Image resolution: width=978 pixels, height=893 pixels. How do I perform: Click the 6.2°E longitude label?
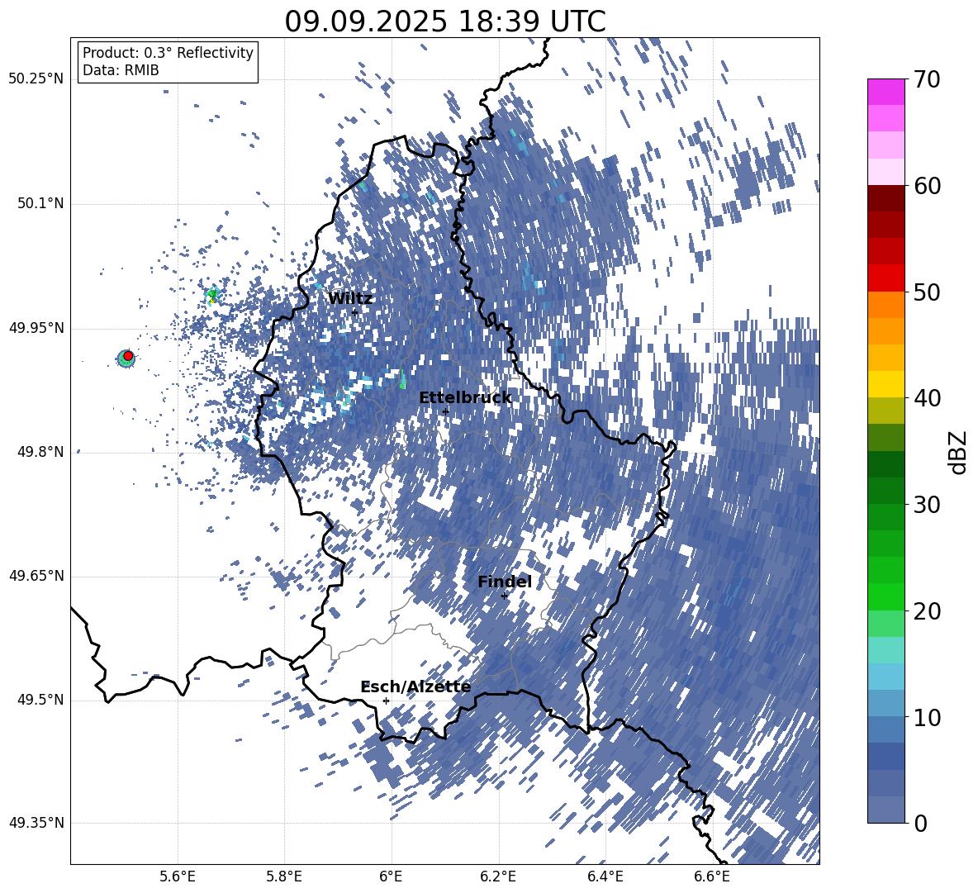click(498, 876)
